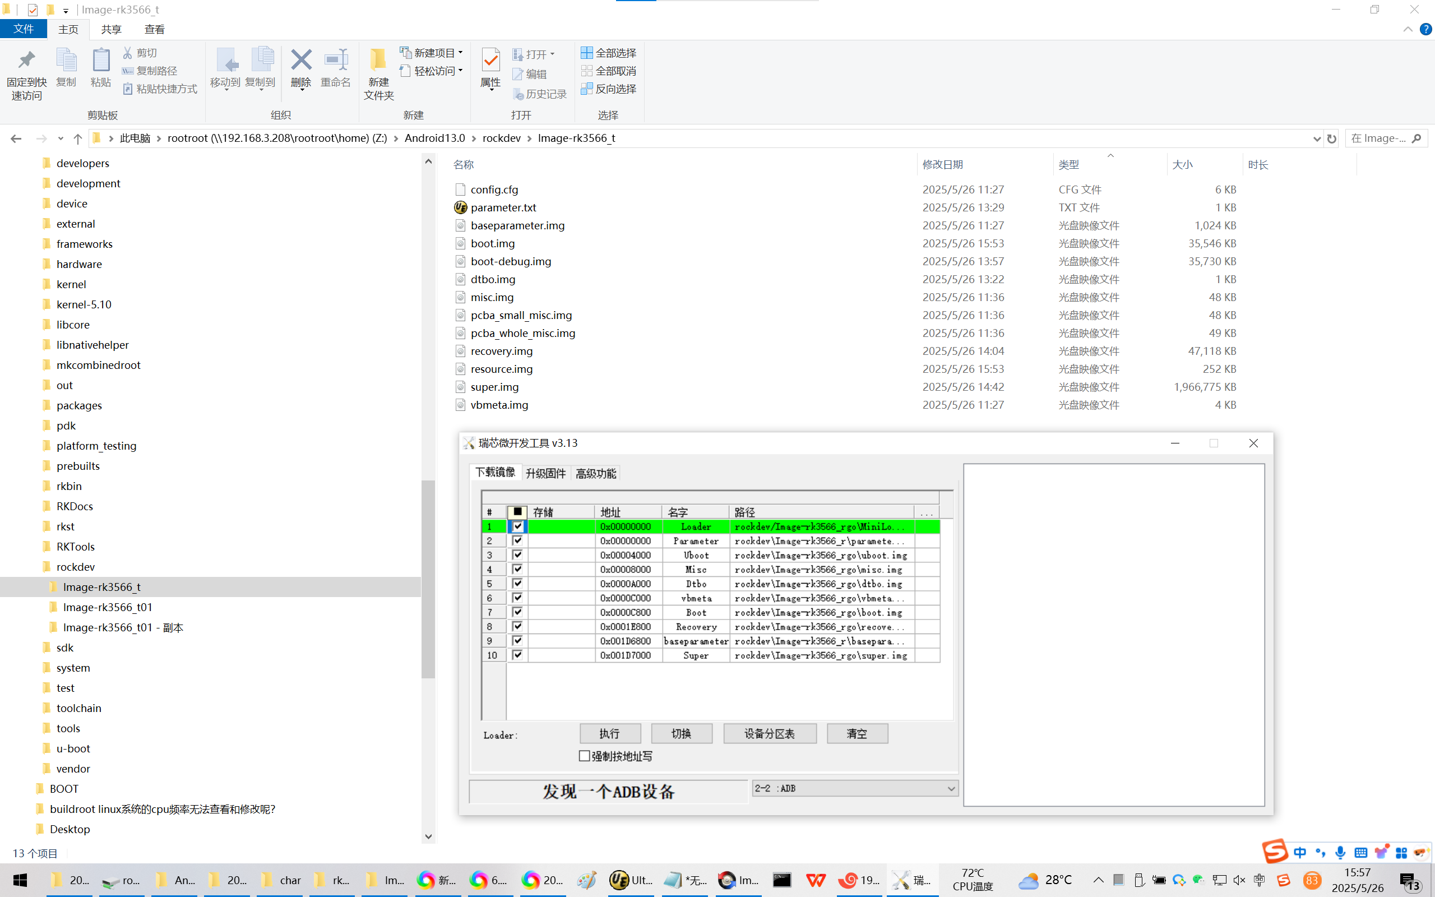
Task: Toggle the Super partition checkbox
Action: pyautogui.click(x=518, y=655)
